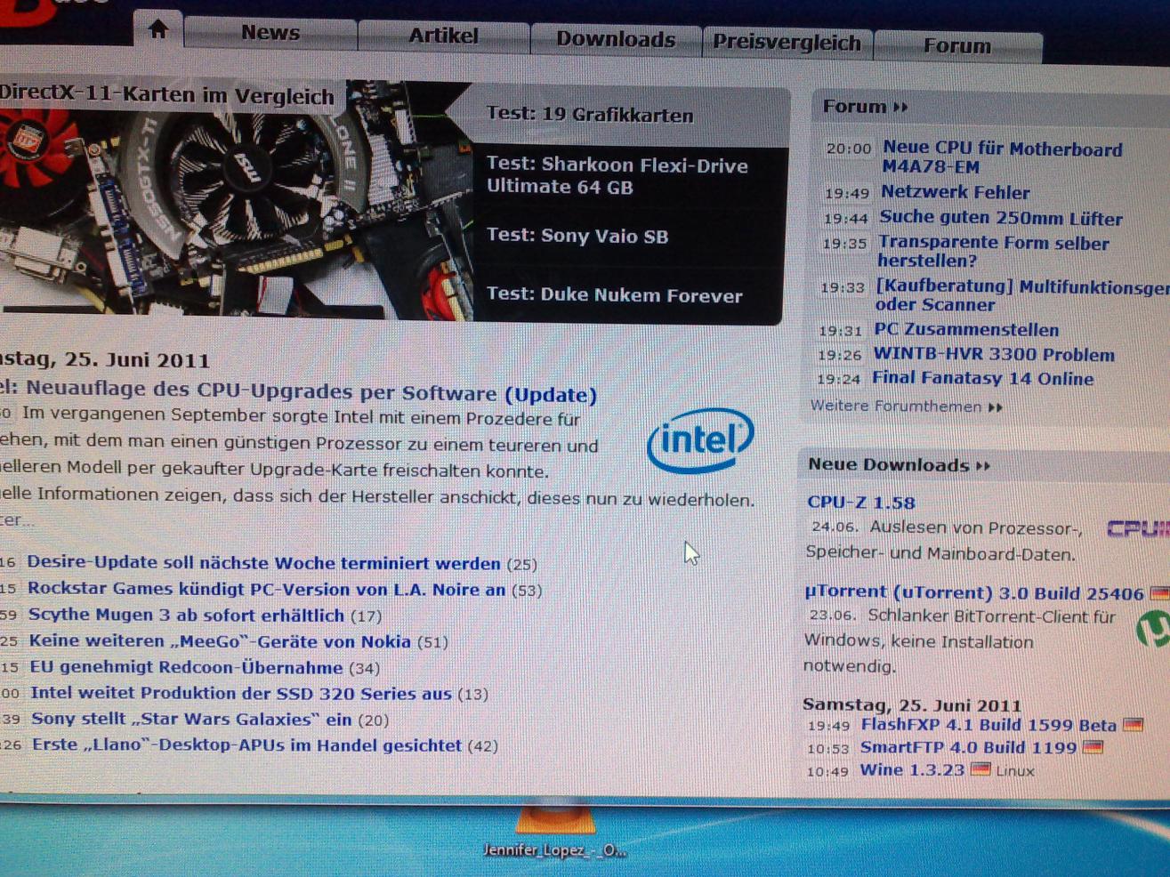
Task: Open thread 'Transparente Form selber herstellen?'
Action: click(993, 252)
